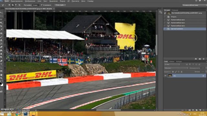Click the Feather (Растушевка) input field
Image resolution: width=207 pixels, height=116 pixels.
tap(36, 5)
